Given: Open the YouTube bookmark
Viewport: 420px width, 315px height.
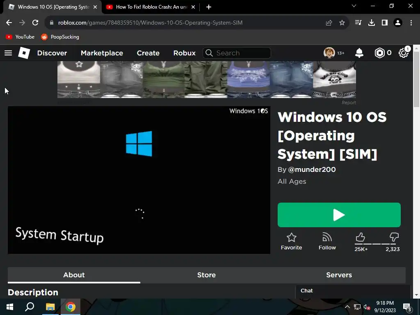Looking at the screenshot, I should click(20, 37).
